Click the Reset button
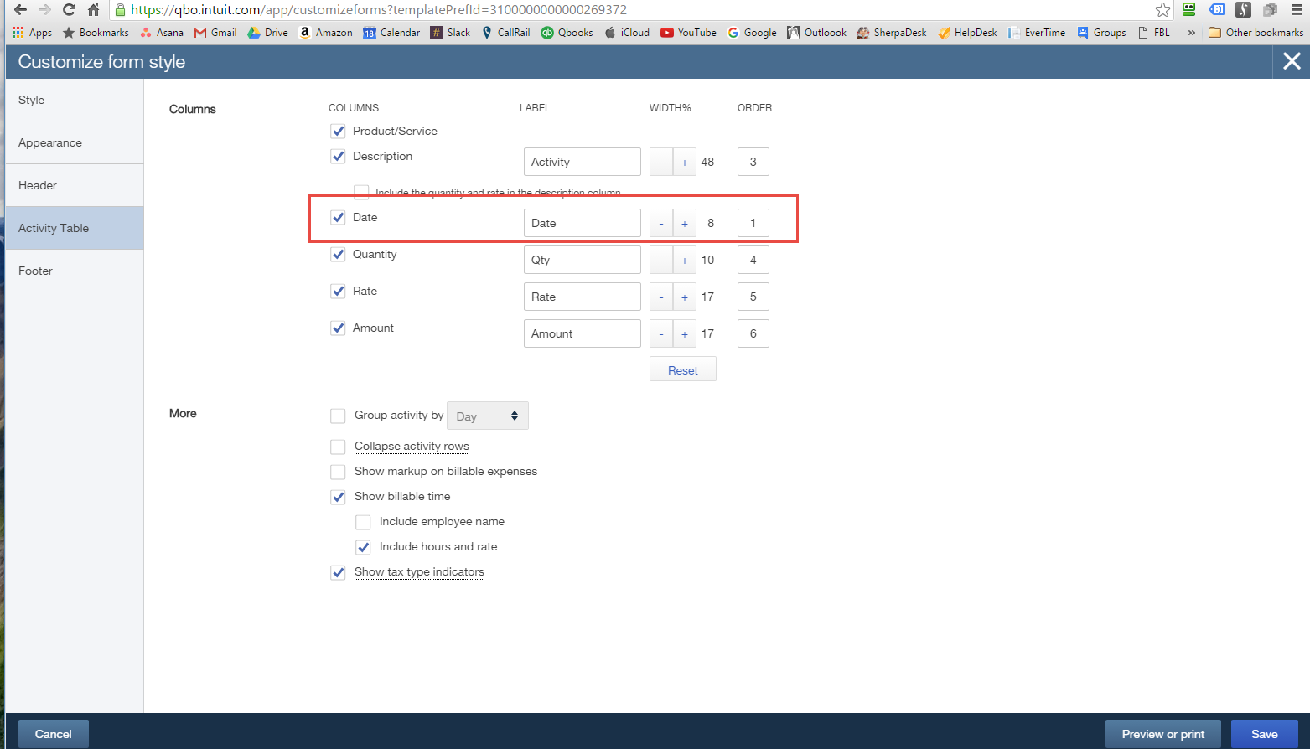Screen dimensions: 1310x749 682,369
